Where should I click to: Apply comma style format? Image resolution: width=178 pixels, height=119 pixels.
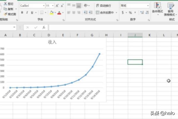click(x=135, y=12)
